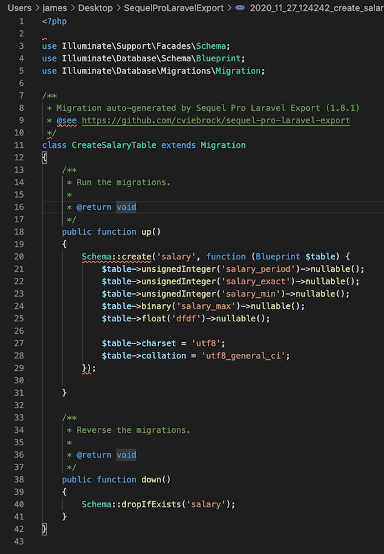Click the binary method on line 24

coord(156,306)
